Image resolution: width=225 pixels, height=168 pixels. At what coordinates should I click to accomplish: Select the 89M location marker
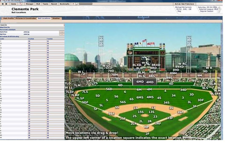coord(173,73)
